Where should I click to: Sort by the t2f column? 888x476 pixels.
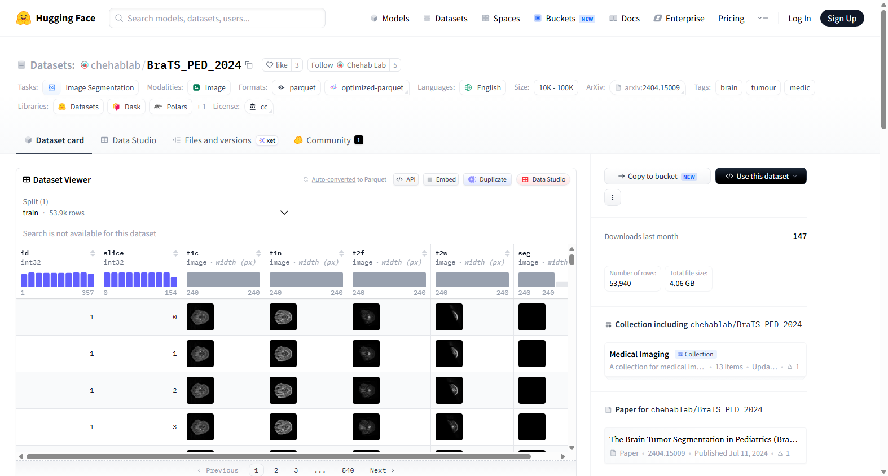pyautogui.click(x=424, y=253)
